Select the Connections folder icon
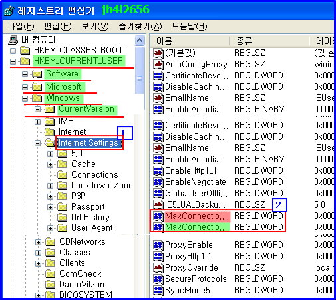This screenshot has width=336, height=300. [x=63, y=175]
